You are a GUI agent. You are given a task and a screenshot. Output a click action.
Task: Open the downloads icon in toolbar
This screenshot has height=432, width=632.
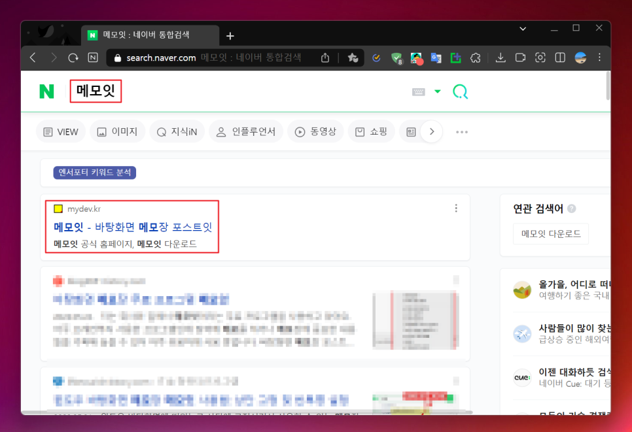coord(500,58)
